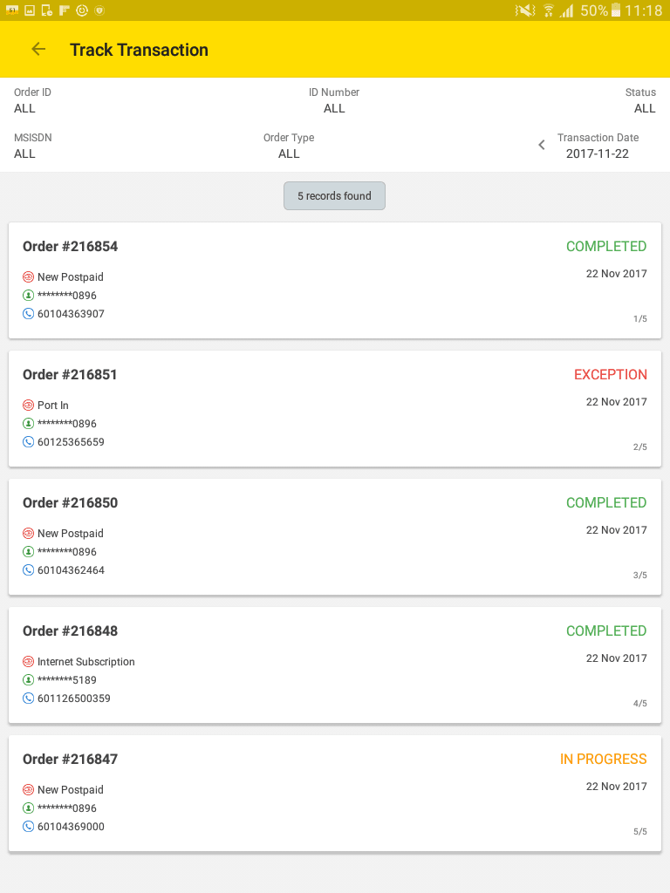
Task: Open the Status filter dropdown
Action: [x=644, y=101]
